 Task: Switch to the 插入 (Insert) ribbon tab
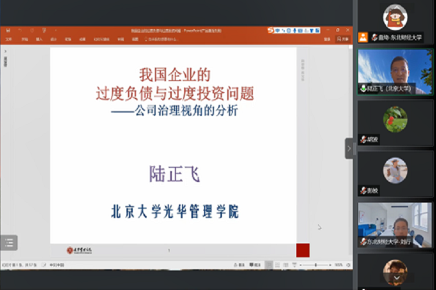point(39,39)
